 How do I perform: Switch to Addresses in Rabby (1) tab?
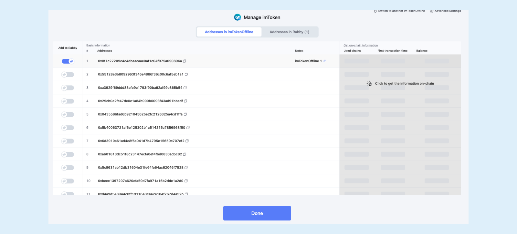290,32
